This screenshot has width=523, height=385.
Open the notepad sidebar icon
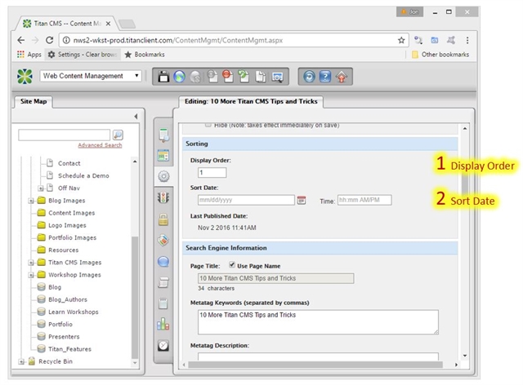[x=163, y=303]
